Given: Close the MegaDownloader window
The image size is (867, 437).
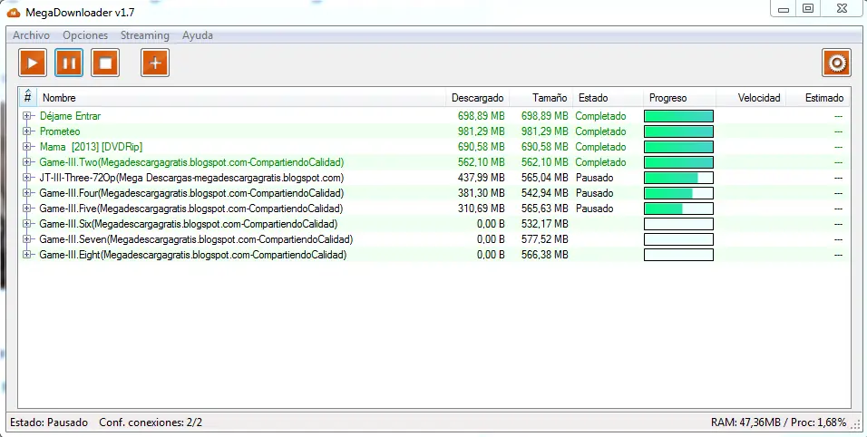Looking at the screenshot, I should [841, 9].
